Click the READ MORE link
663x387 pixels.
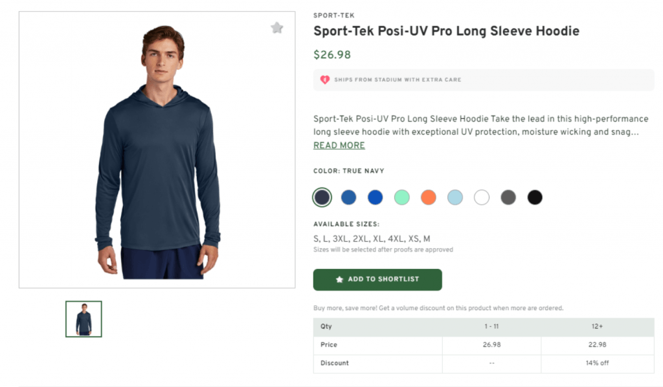pyautogui.click(x=339, y=145)
